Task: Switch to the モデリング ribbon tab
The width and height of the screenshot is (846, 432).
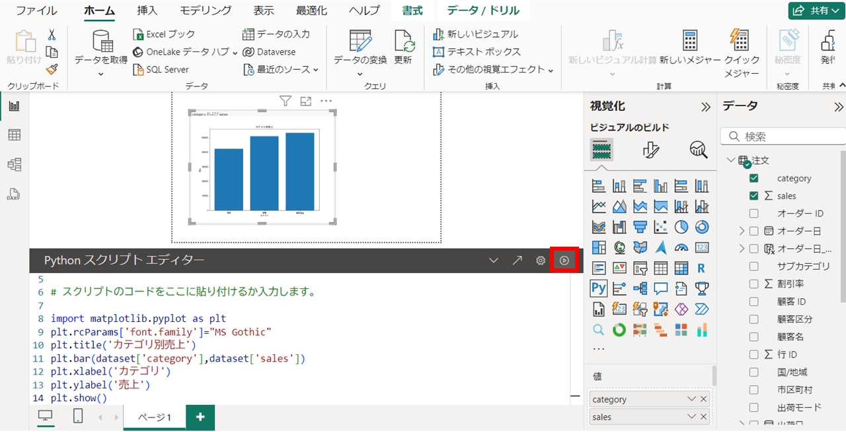Action: tap(206, 11)
